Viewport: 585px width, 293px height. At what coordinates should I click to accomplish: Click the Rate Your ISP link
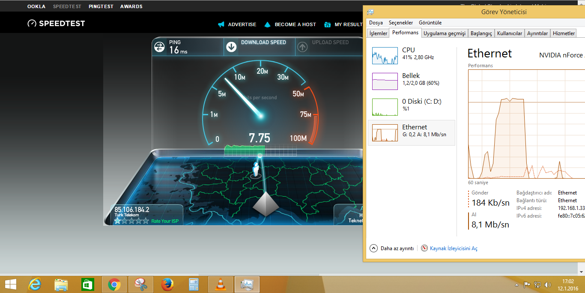tap(165, 221)
